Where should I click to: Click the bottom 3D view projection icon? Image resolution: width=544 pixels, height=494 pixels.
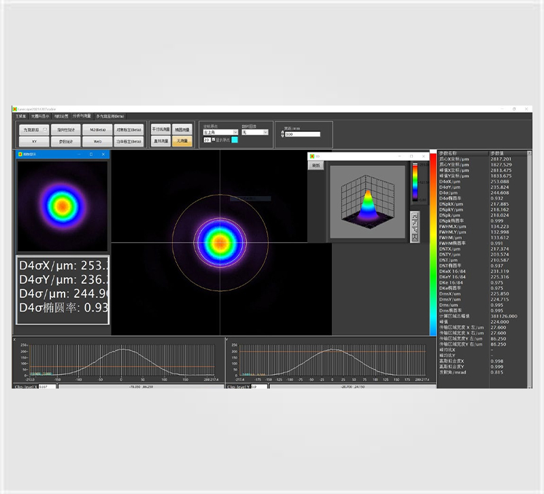(x=415, y=237)
